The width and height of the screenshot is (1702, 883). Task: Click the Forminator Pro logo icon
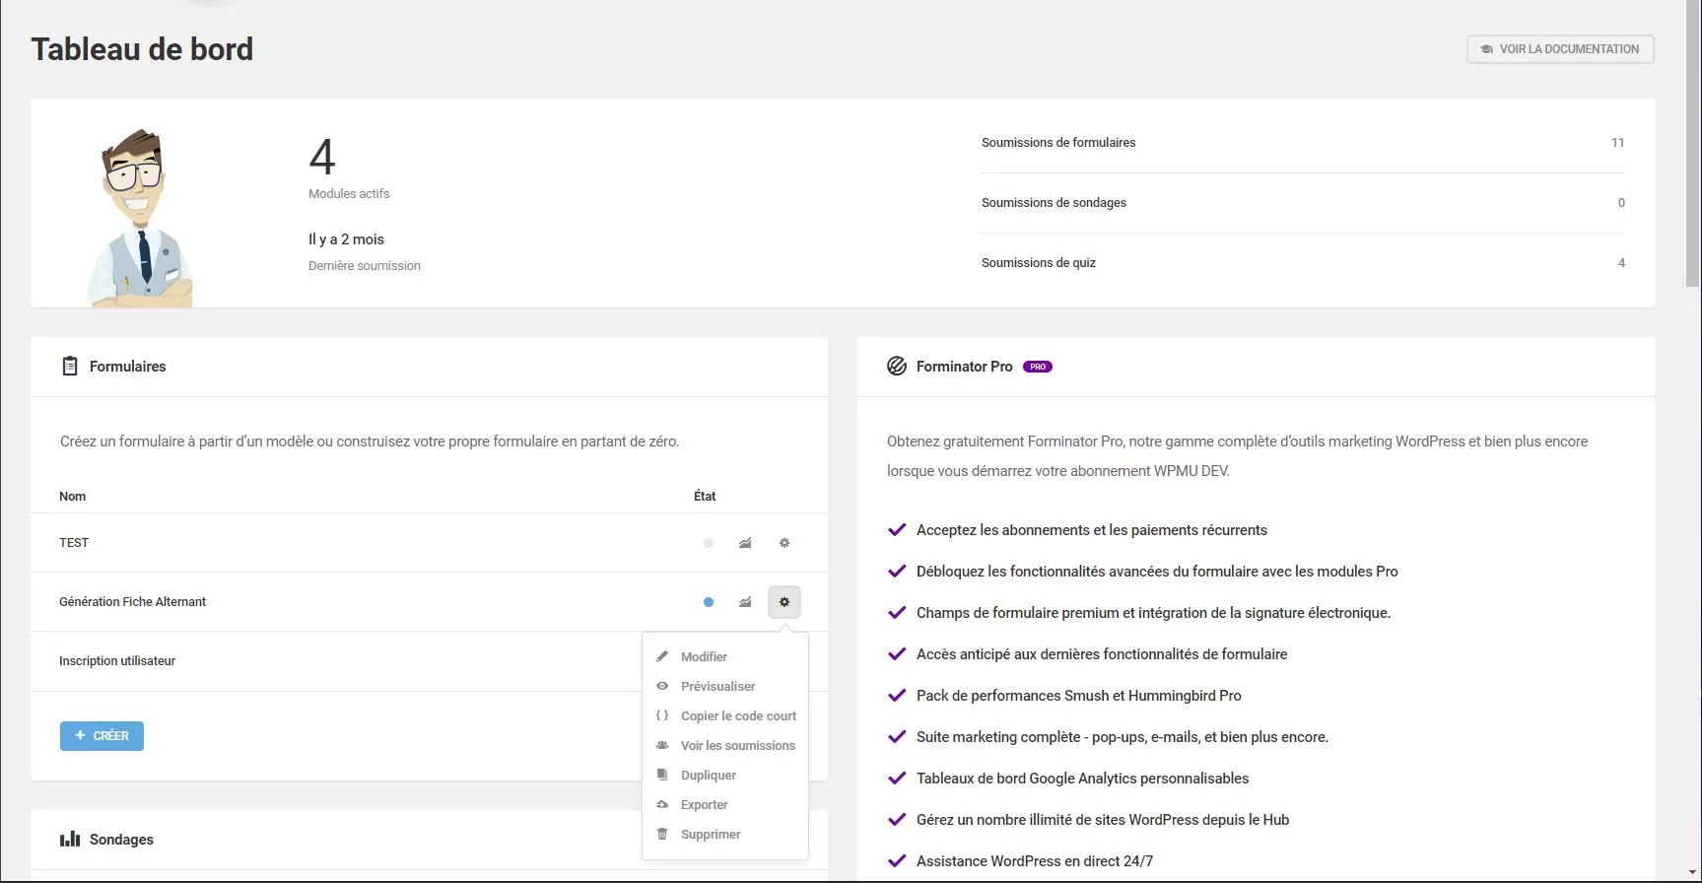pos(897,367)
